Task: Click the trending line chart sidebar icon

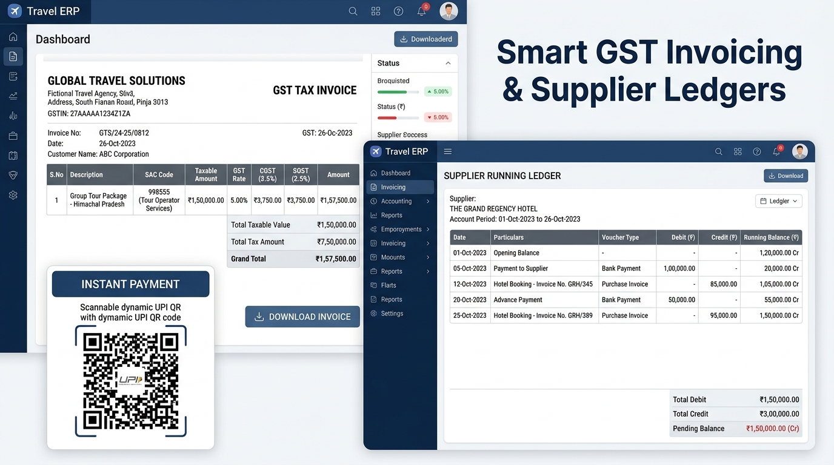Action: click(x=13, y=96)
